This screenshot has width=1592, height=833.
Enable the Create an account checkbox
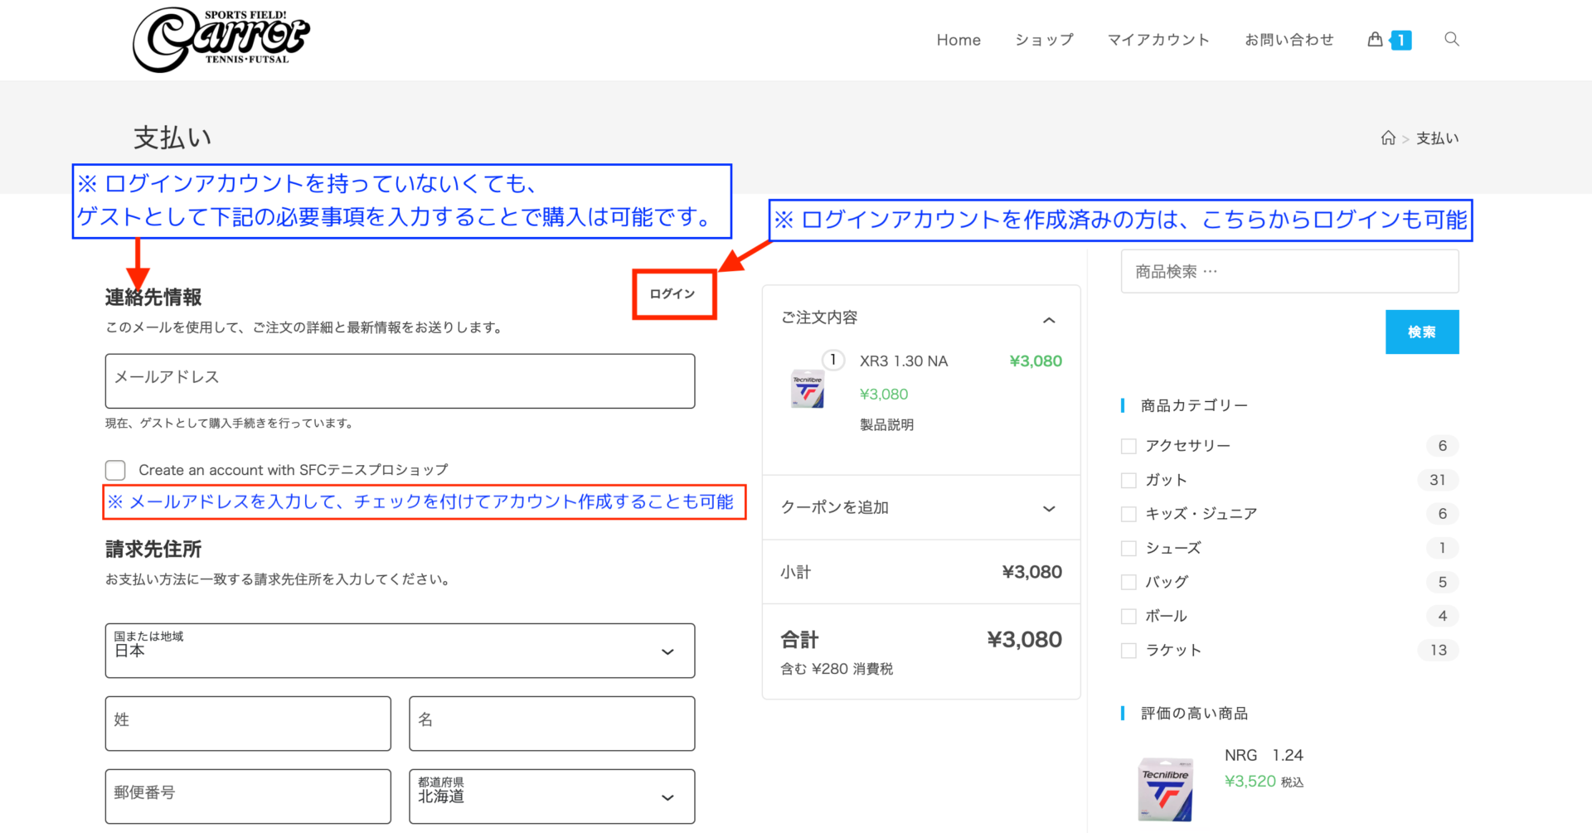tap(116, 470)
